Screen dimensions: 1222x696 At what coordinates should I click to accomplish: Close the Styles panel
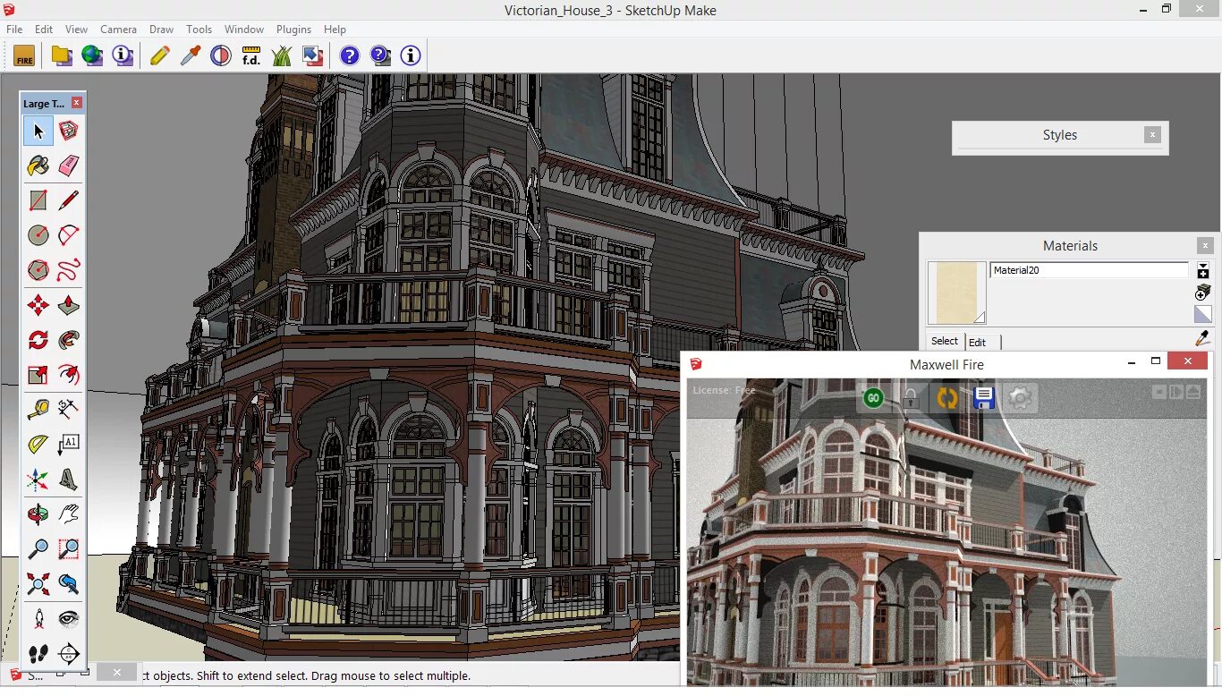(x=1152, y=135)
